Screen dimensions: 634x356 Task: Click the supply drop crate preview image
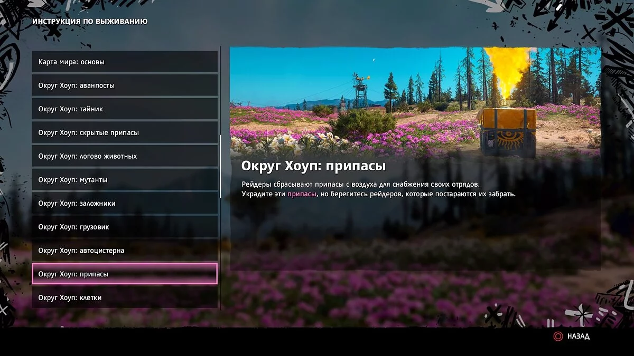415,103
